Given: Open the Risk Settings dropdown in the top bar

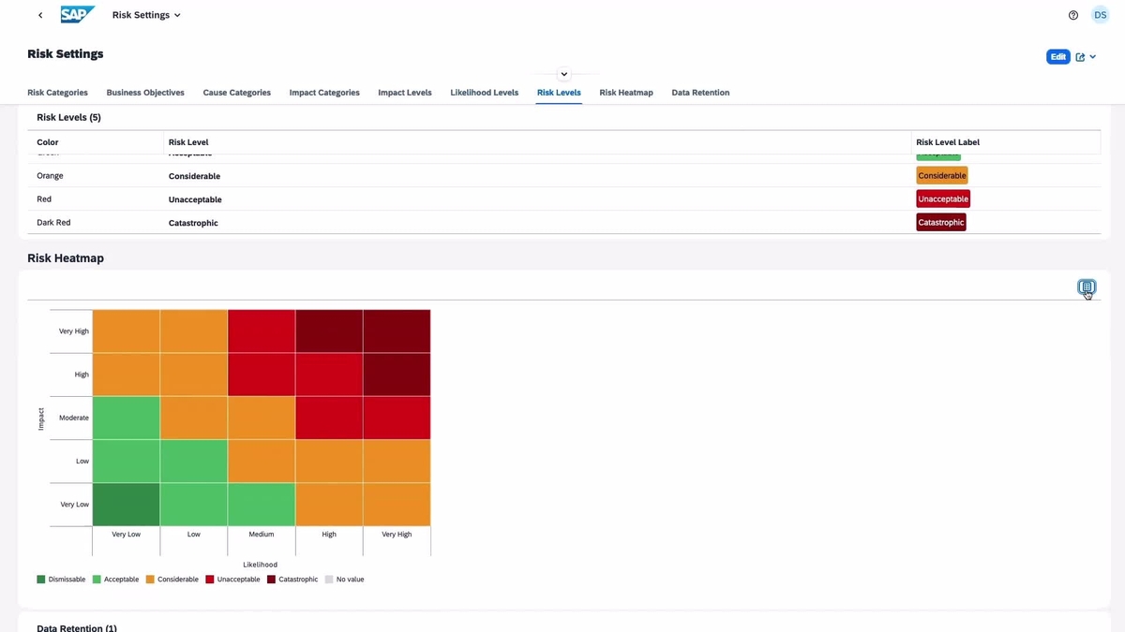Looking at the screenshot, I should [x=146, y=14].
